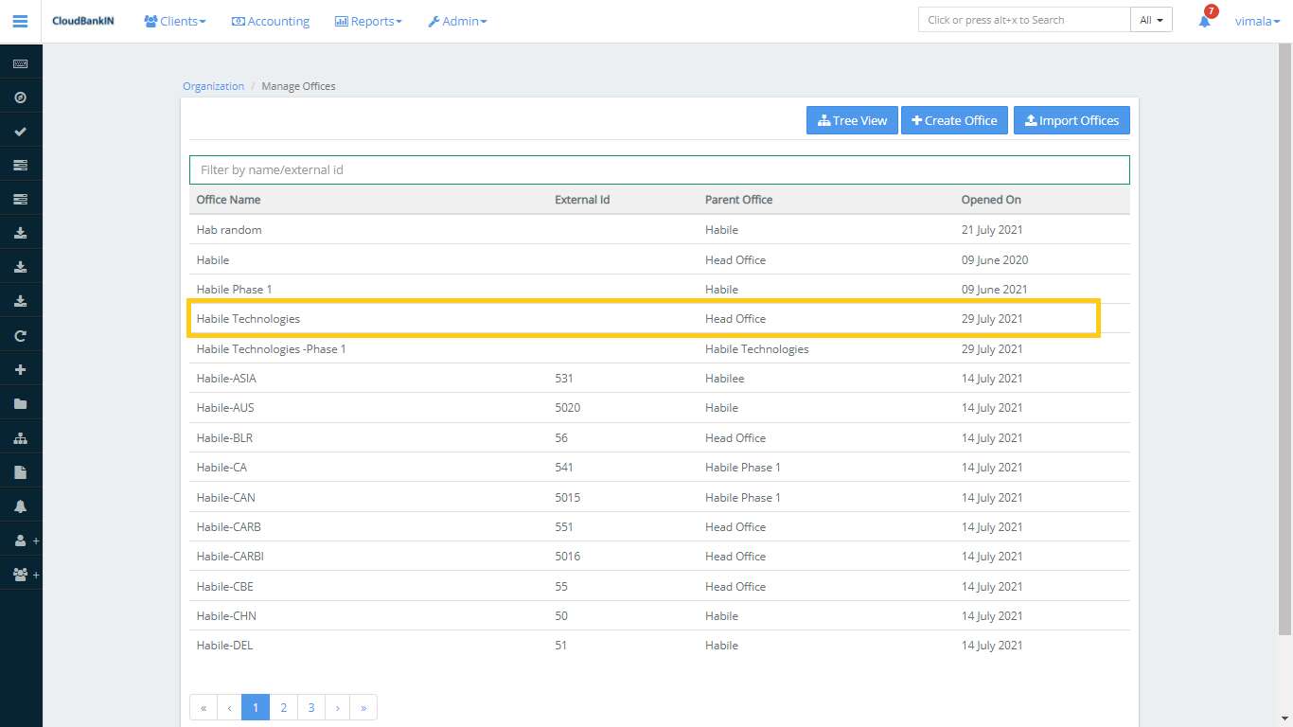
Task: Switch to Tree View
Action: coord(852,120)
